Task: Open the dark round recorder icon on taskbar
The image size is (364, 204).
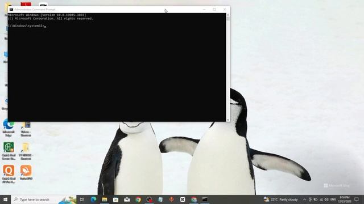Action: click(x=149, y=199)
